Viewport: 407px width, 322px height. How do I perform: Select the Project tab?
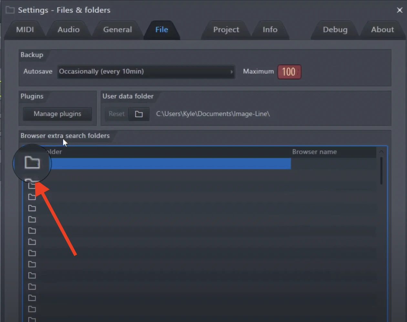click(x=226, y=30)
